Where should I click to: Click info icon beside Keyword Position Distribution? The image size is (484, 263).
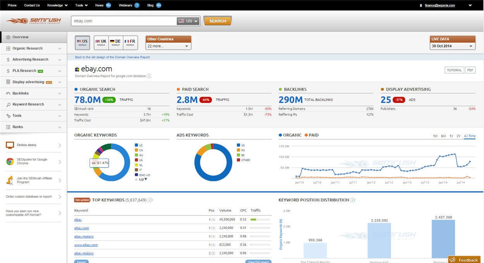click(353, 200)
